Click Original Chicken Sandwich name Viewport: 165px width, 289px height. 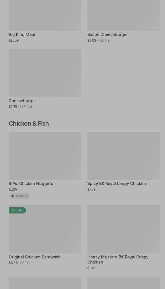[x=35, y=257]
